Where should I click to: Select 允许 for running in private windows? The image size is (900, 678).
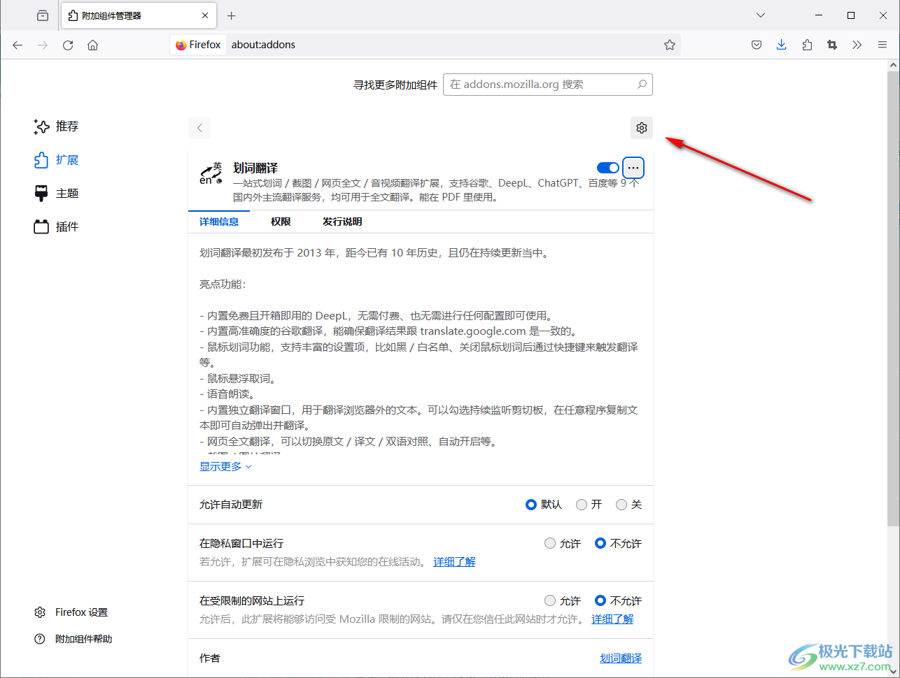tap(550, 543)
